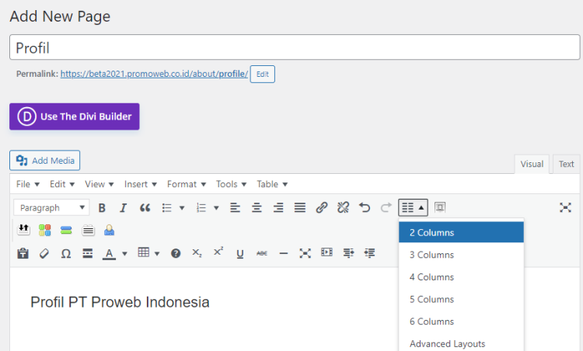Insert a blockquote

coord(145,207)
